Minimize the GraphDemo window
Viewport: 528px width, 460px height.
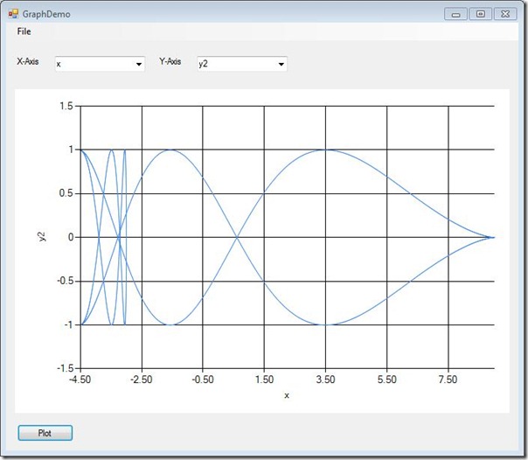click(x=456, y=14)
